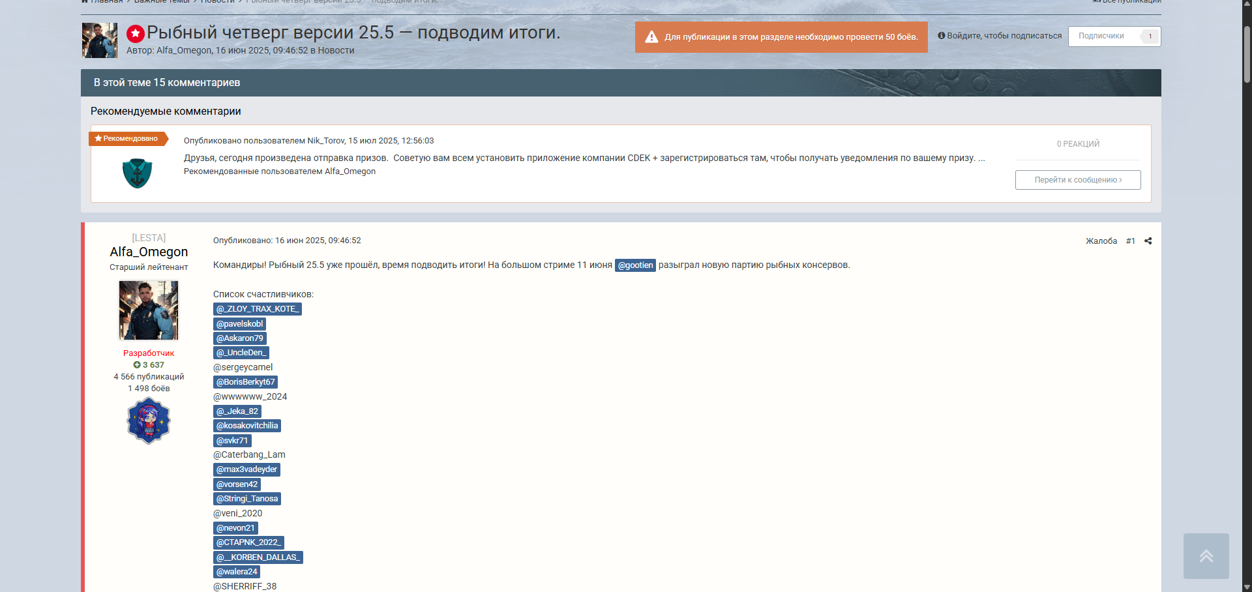Click the red star pinned topic icon
The width and height of the screenshot is (1252, 592).
(135, 33)
